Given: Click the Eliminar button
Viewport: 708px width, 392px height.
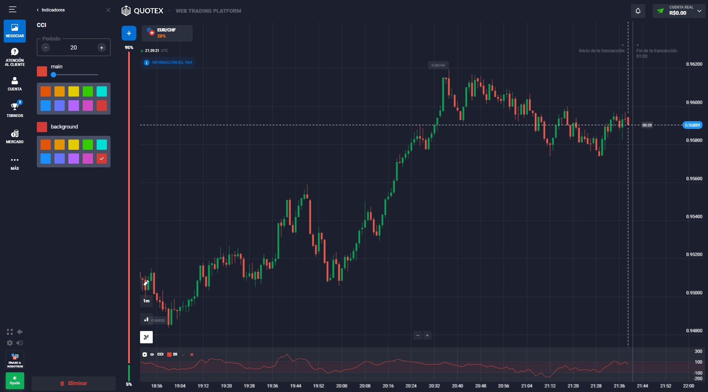Looking at the screenshot, I should (x=74, y=383).
